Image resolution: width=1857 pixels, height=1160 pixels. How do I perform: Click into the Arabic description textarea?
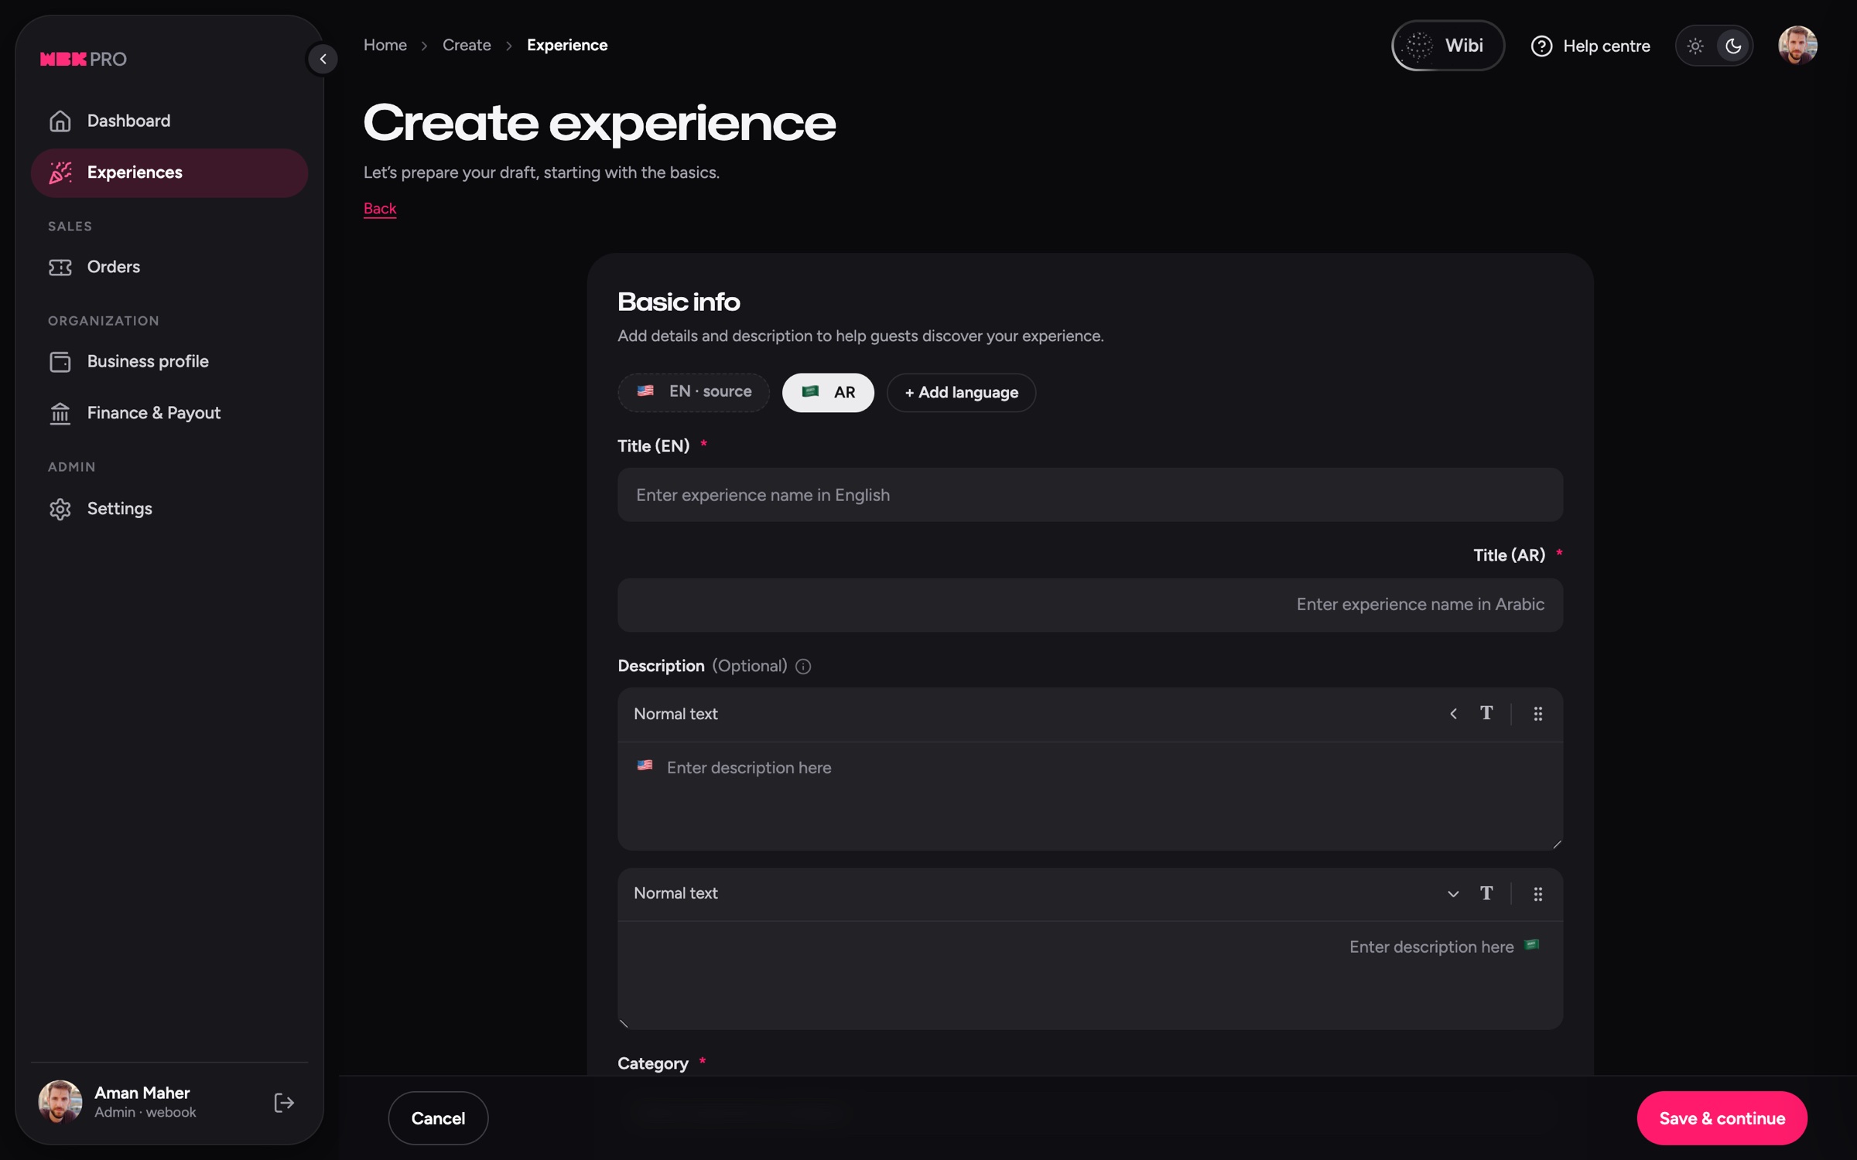coord(1090,975)
